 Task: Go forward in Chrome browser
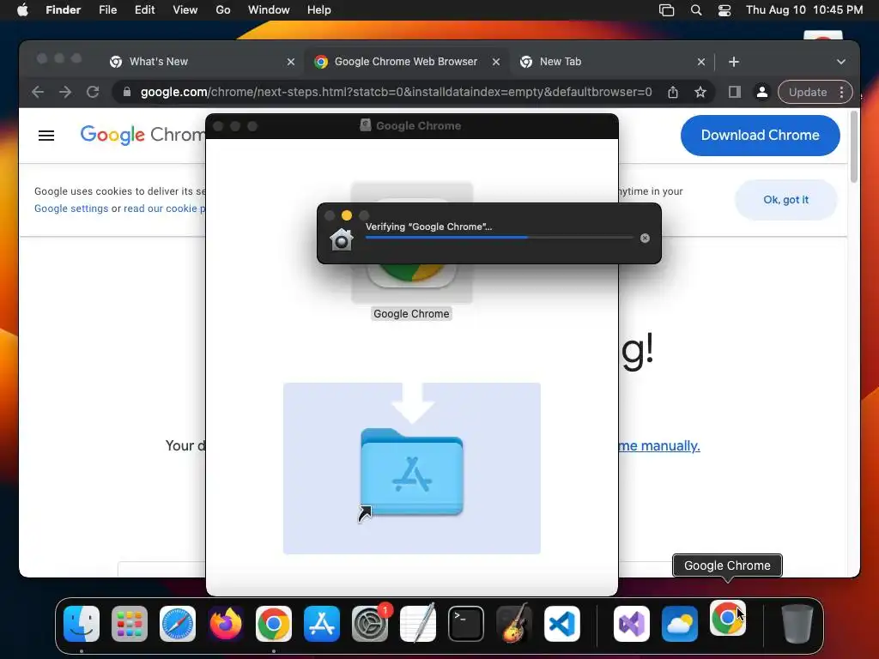[x=65, y=92]
